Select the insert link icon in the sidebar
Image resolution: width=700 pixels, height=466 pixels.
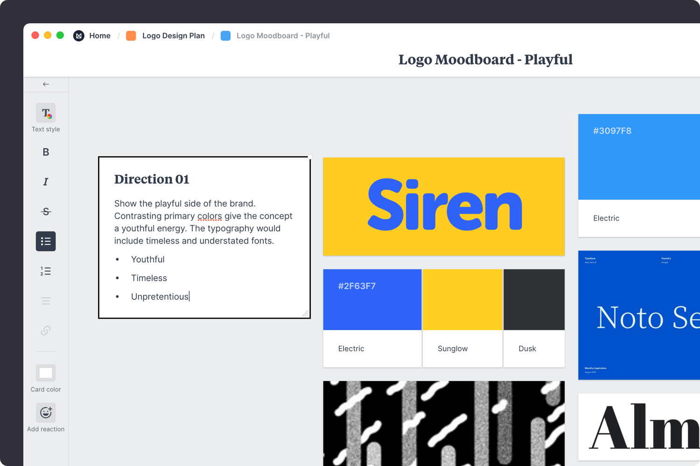(45, 330)
